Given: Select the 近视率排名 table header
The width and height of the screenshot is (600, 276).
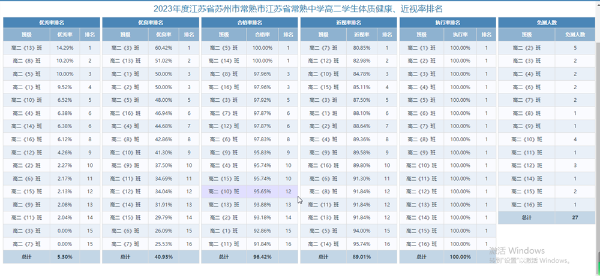Looking at the screenshot, I should 349,23.
